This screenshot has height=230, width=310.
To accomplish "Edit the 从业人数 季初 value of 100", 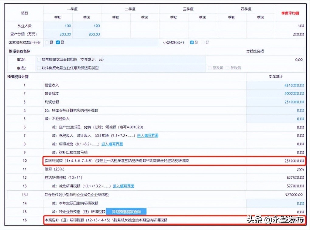I will [67, 26].
